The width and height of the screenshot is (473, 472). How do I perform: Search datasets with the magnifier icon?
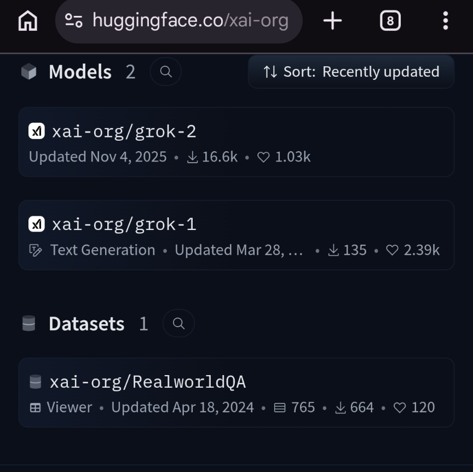click(x=178, y=324)
